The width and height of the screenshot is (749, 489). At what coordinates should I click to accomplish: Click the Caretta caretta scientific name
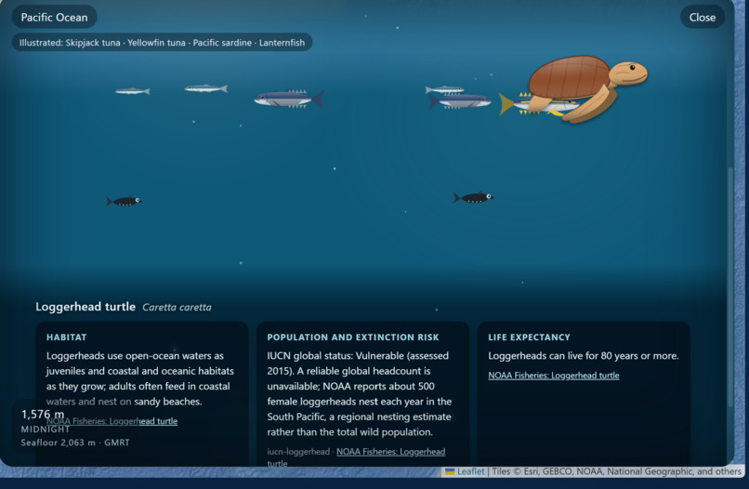pos(177,308)
